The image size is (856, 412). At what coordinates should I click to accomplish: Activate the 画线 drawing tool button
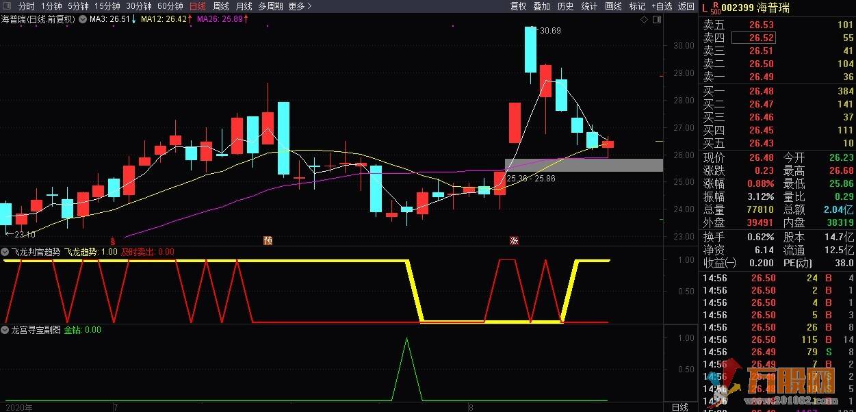click(613, 6)
